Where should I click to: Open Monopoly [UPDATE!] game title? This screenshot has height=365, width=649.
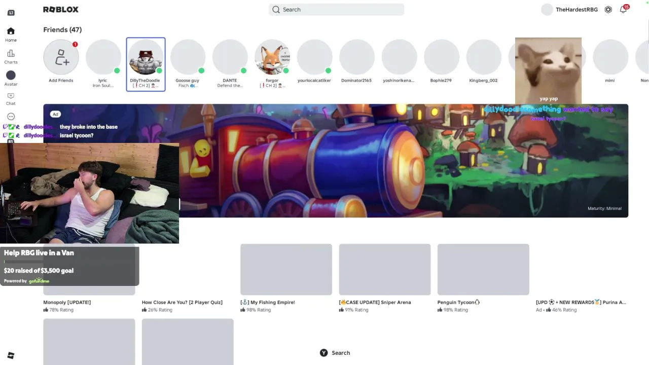[x=67, y=302]
